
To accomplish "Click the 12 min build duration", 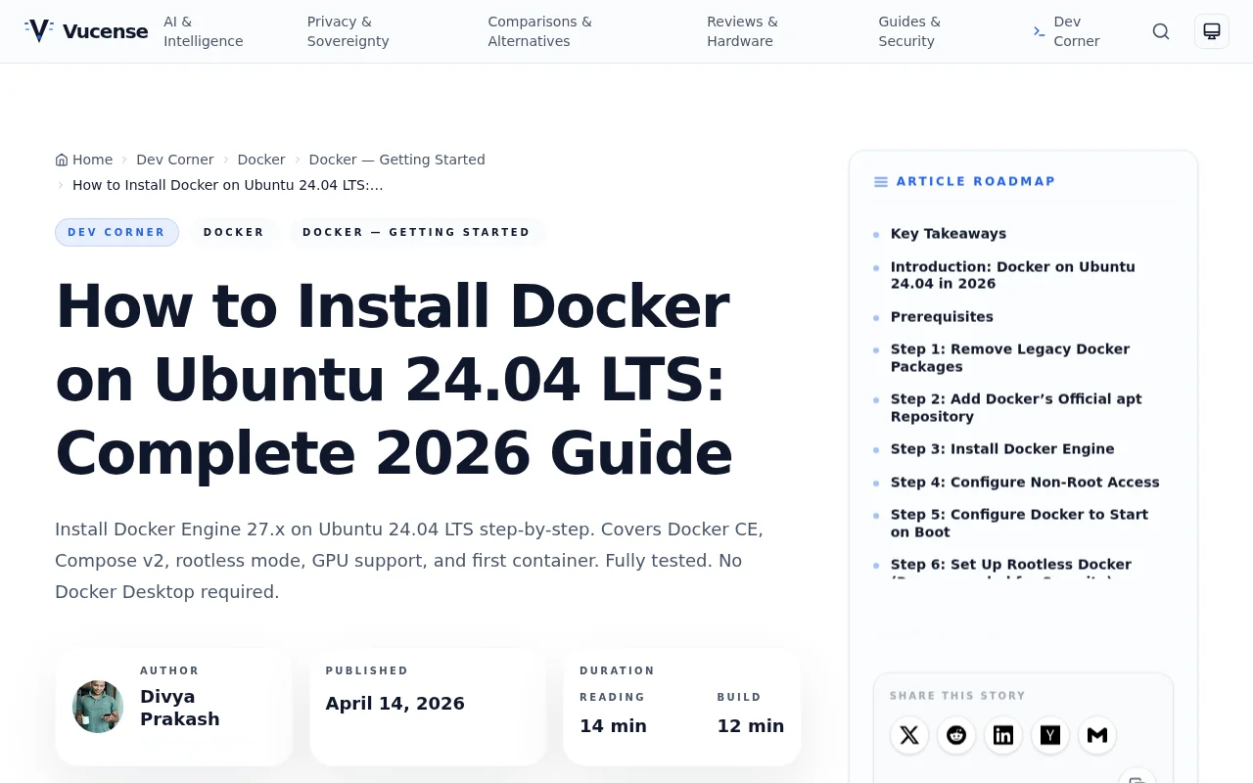I will point(751,726).
